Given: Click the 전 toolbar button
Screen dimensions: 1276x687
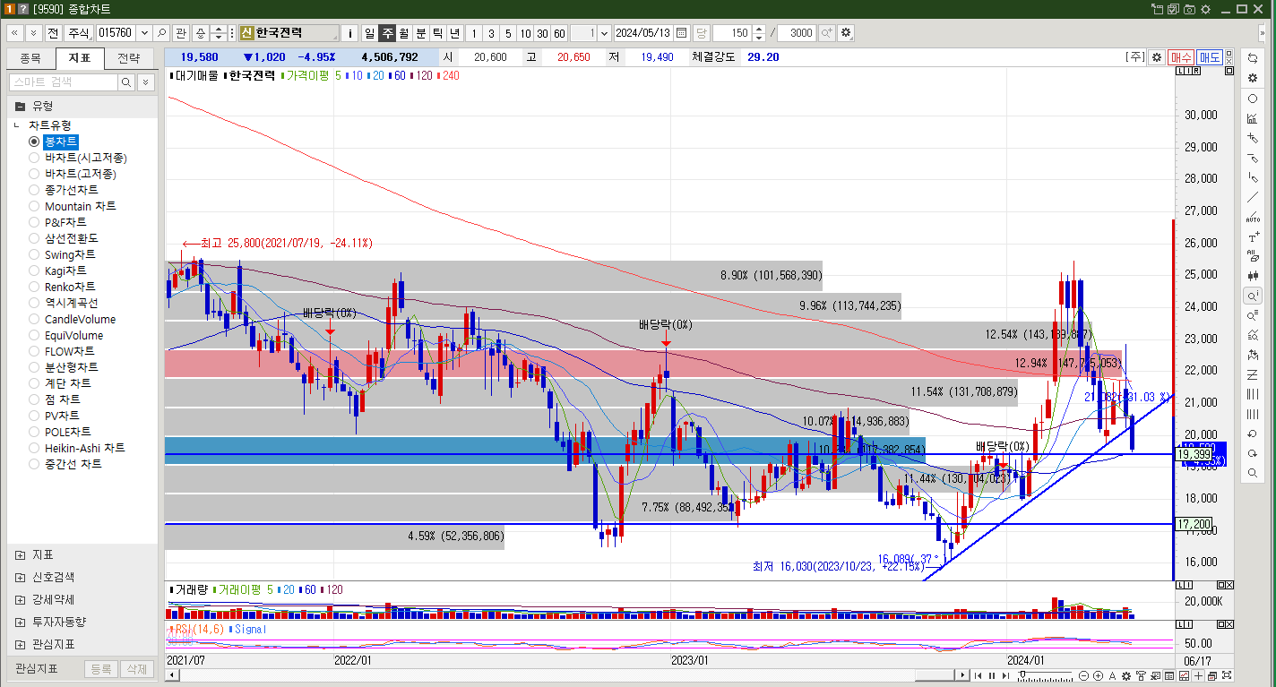Looking at the screenshot, I should (53, 33).
